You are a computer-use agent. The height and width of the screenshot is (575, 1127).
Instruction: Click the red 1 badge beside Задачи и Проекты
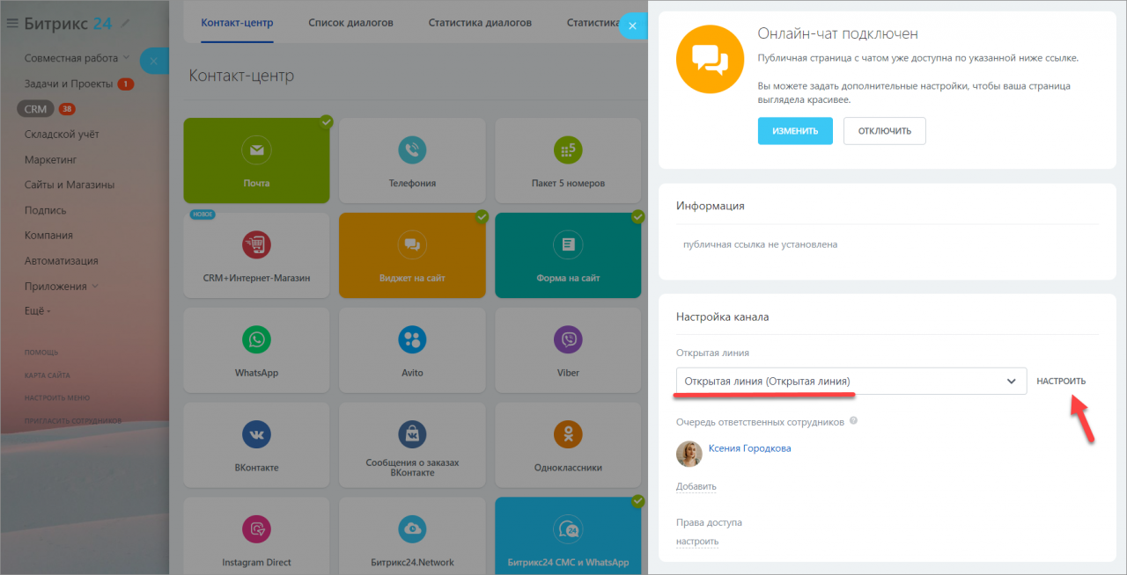[125, 84]
